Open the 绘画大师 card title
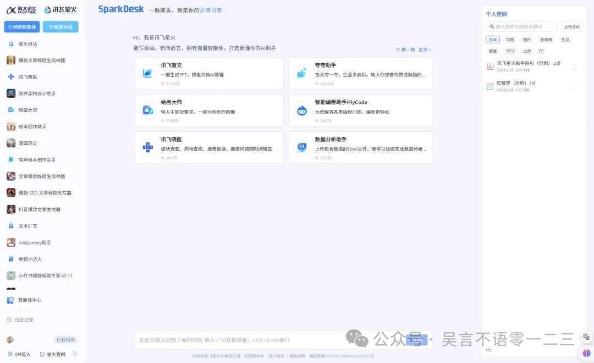The height and width of the screenshot is (363, 594). [x=171, y=102]
